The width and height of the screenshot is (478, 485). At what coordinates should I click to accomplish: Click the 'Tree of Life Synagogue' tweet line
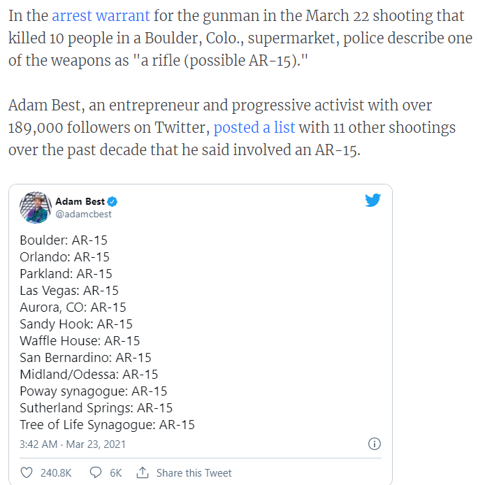coord(107,425)
